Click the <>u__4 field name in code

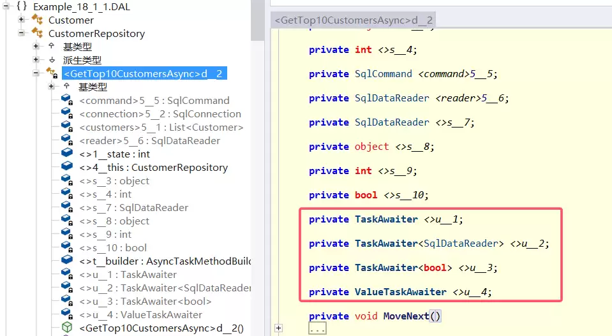tap(470, 292)
